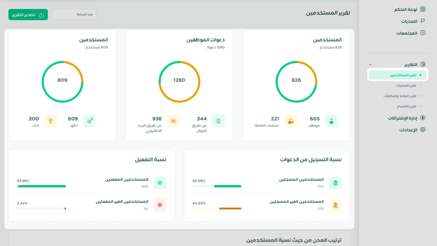Image resolution: width=437 pixels, height=246 pixels.
Task: Click the non-activated users red X icon
Action: click(x=160, y=205)
